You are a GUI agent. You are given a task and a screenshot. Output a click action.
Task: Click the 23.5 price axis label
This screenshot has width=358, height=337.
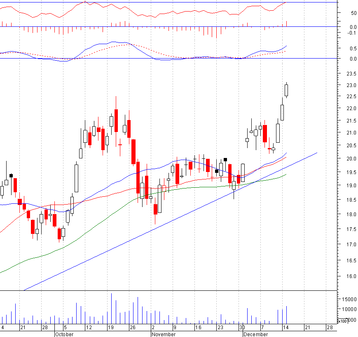click(x=351, y=73)
